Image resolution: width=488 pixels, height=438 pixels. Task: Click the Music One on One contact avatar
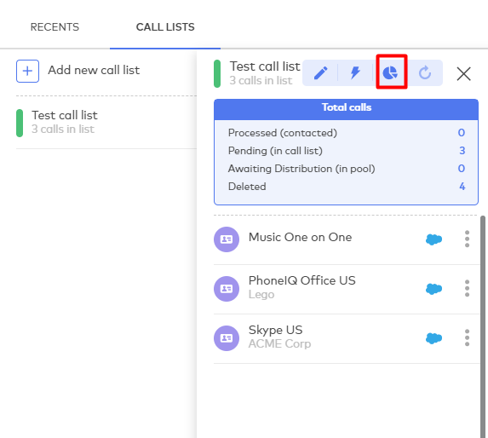[x=227, y=239]
